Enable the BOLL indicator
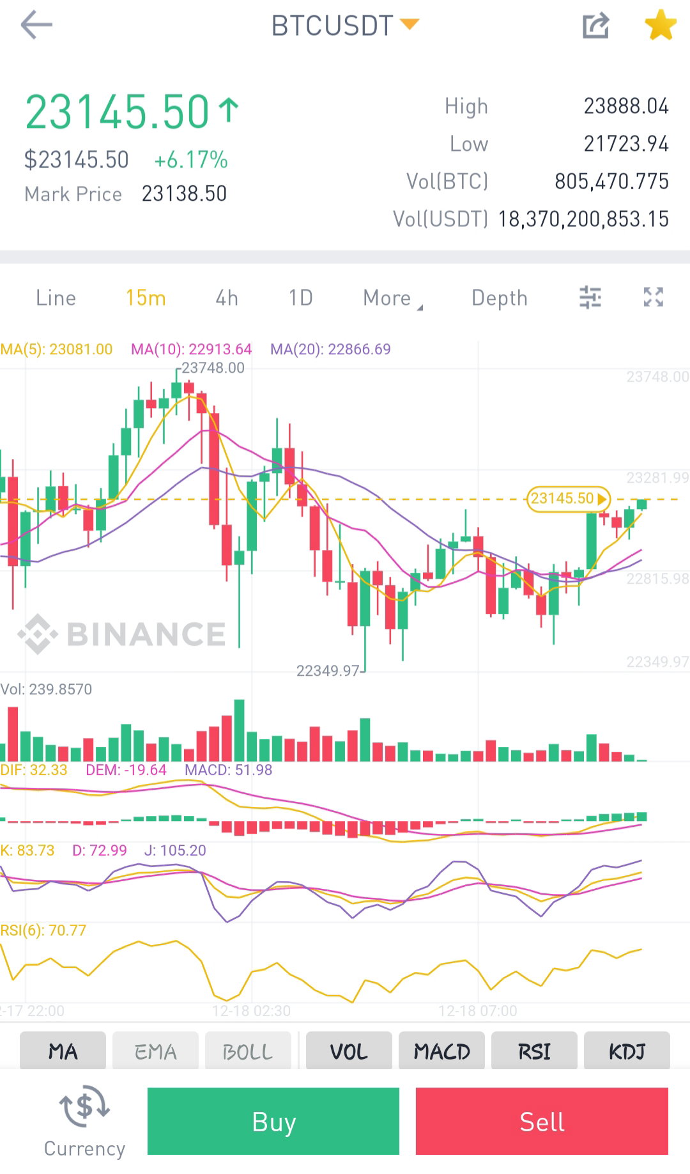The height and width of the screenshot is (1174, 690). [x=248, y=1051]
